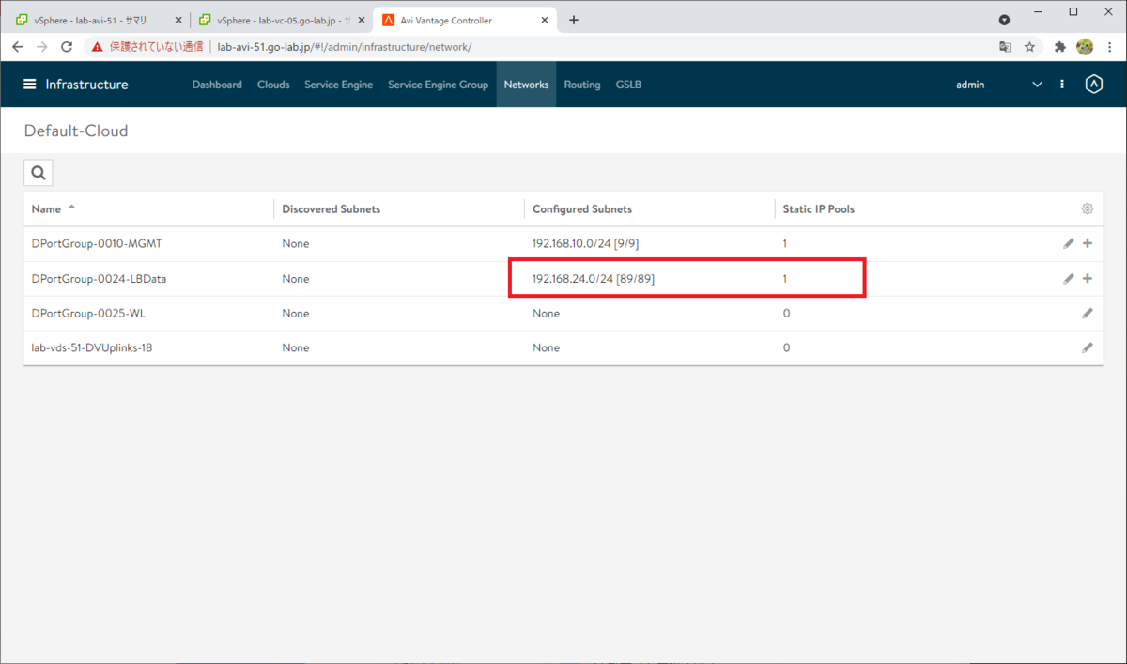Image resolution: width=1127 pixels, height=664 pixels.
Task: Go back in browser
Action: 17,46
